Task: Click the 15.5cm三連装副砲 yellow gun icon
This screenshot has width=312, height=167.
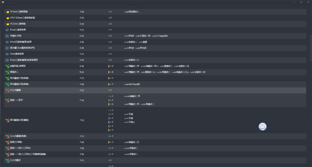Action: pos(8,12)
